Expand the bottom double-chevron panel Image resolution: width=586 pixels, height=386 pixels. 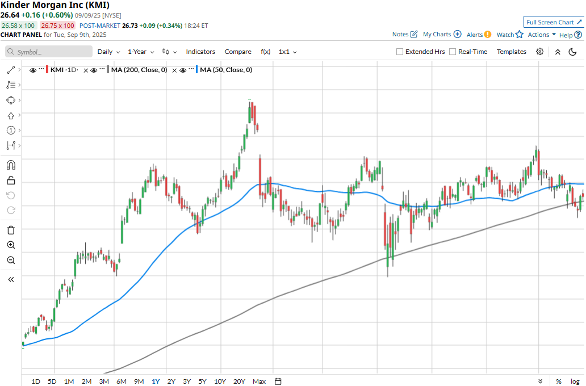[541, 381]
